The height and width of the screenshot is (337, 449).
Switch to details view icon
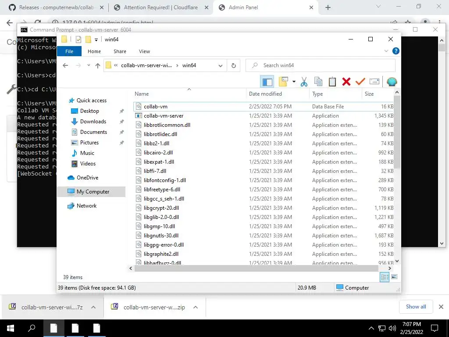[385, 277]
